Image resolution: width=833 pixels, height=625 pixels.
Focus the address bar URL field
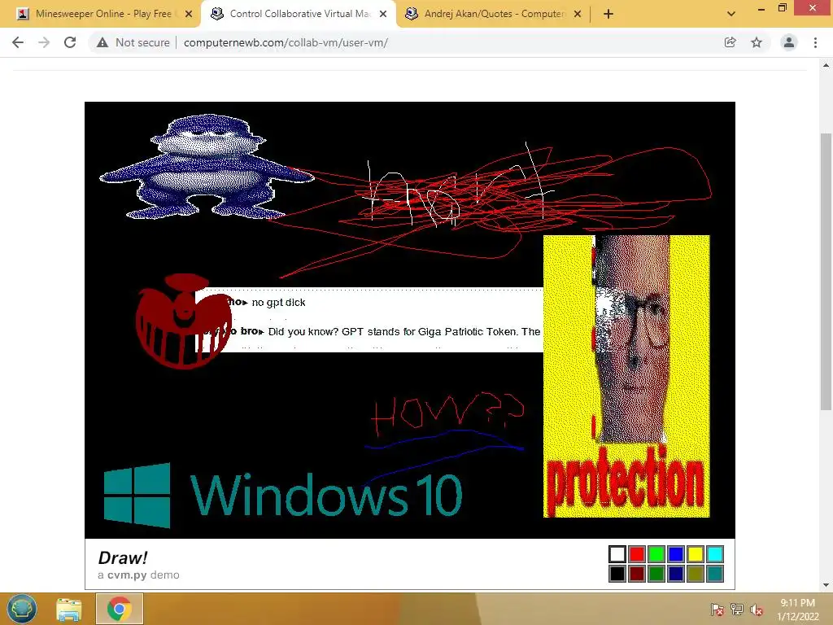286,42
